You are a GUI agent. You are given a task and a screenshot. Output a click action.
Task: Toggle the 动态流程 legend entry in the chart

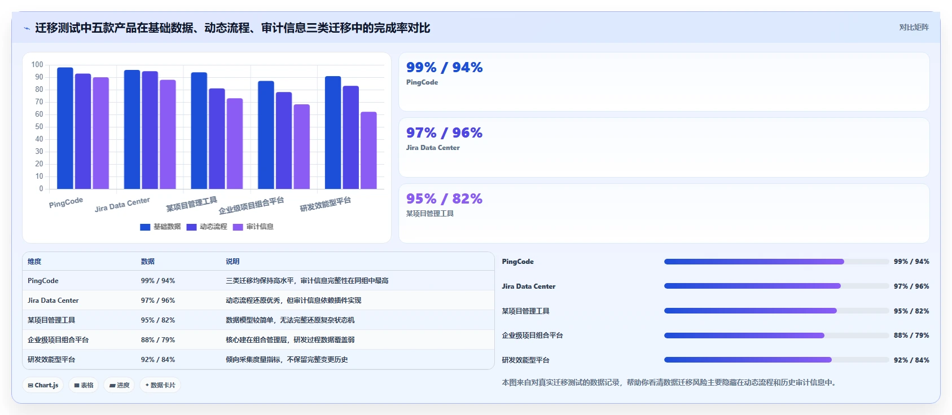coord(207,227)
